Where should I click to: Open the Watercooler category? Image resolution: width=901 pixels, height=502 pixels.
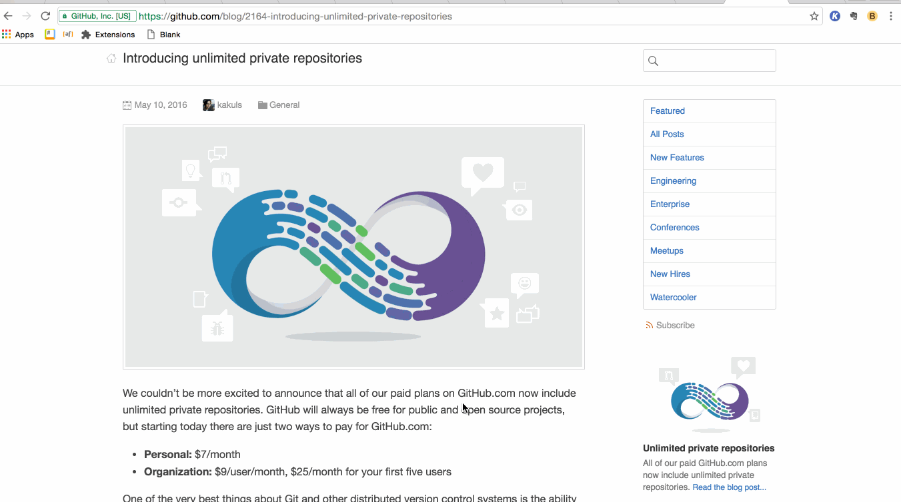(x=710, y=298)
